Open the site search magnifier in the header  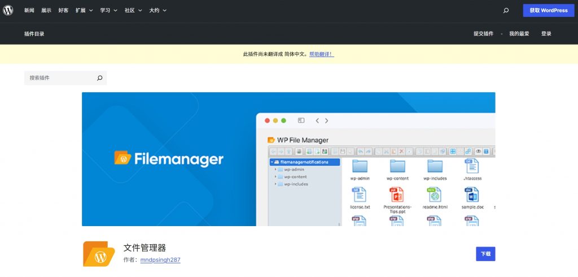pos(506,10)
